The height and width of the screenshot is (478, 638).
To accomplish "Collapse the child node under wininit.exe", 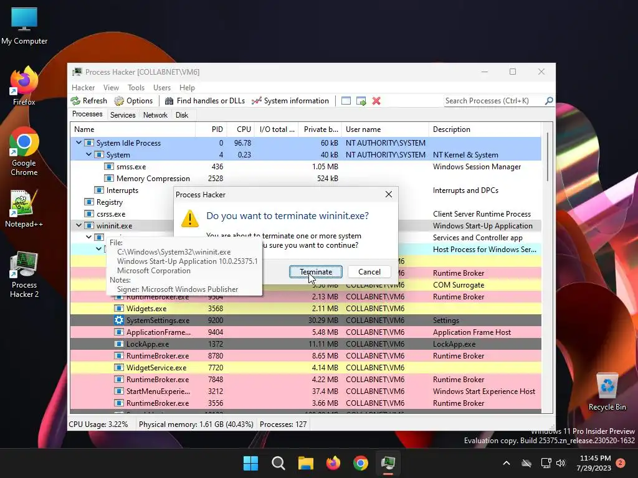I will coord(88,237).
